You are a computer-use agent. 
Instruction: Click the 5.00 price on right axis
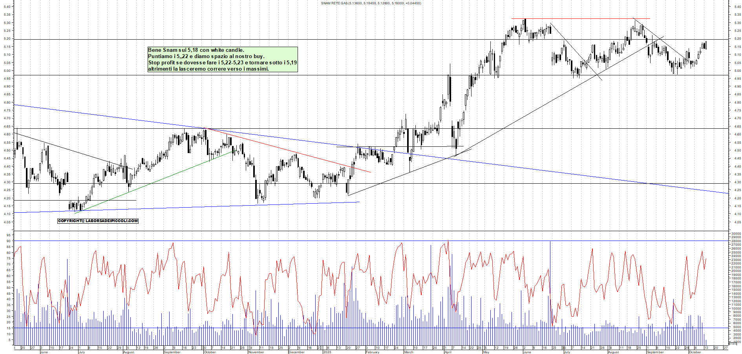(737, 71)
